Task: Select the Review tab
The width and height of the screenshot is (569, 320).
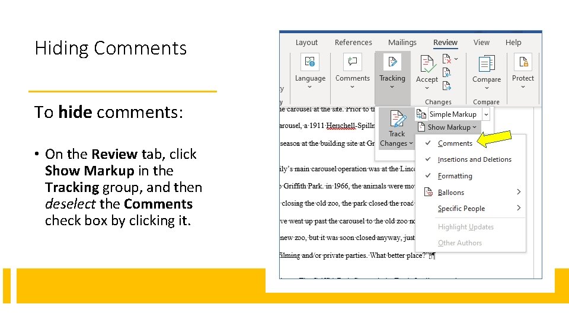Action: (445, 43)
